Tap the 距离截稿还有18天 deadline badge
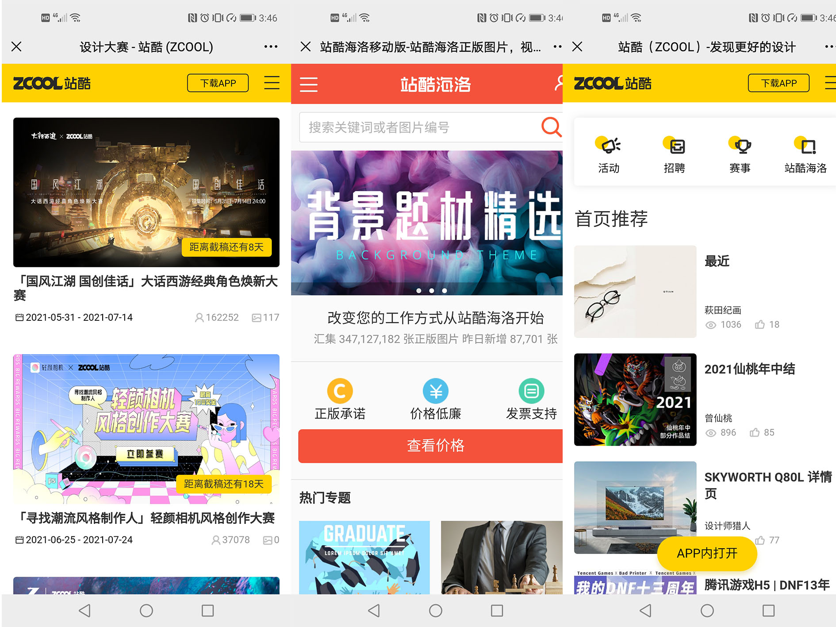The height and width of the screenshot is (627, 836). (x=224, y=484)
